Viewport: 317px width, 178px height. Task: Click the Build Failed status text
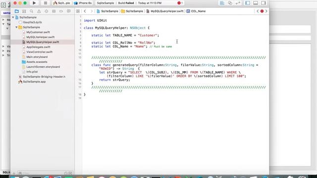point(126,3)
